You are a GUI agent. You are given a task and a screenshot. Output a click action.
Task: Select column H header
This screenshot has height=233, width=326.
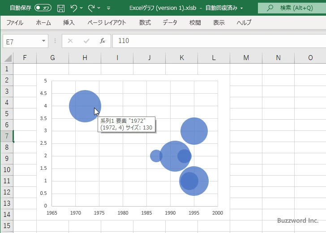(x=85, y=58)
